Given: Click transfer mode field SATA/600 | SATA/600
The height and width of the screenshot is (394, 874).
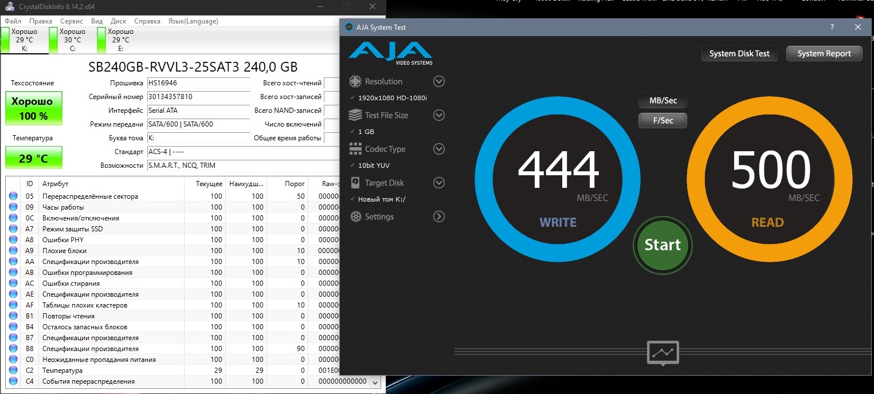Looking at the screenshot, I should [198, 124].
